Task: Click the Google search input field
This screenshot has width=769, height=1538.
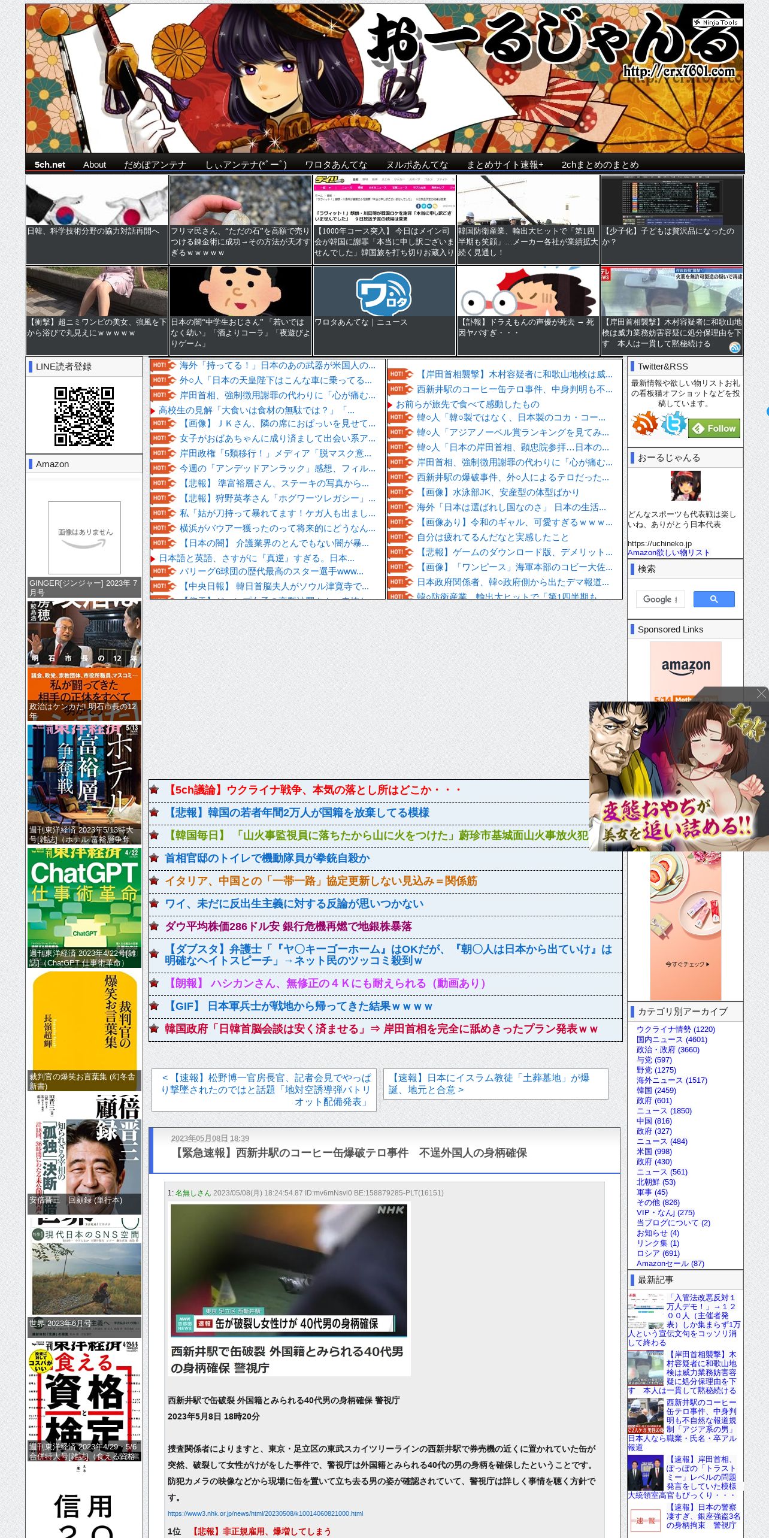Action: coord(660,599)
